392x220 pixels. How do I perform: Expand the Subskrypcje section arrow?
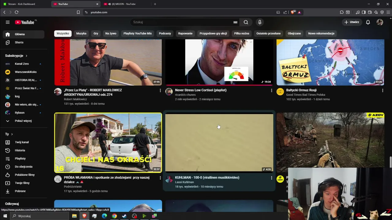[26, 56]
